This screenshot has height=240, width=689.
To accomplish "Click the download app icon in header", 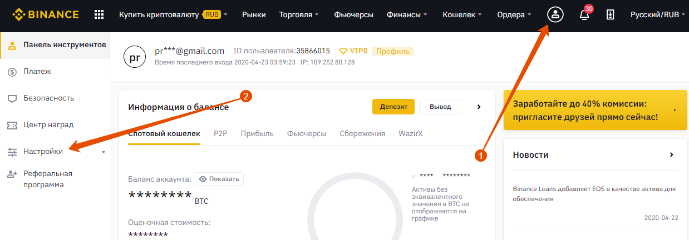I will 610,15.
